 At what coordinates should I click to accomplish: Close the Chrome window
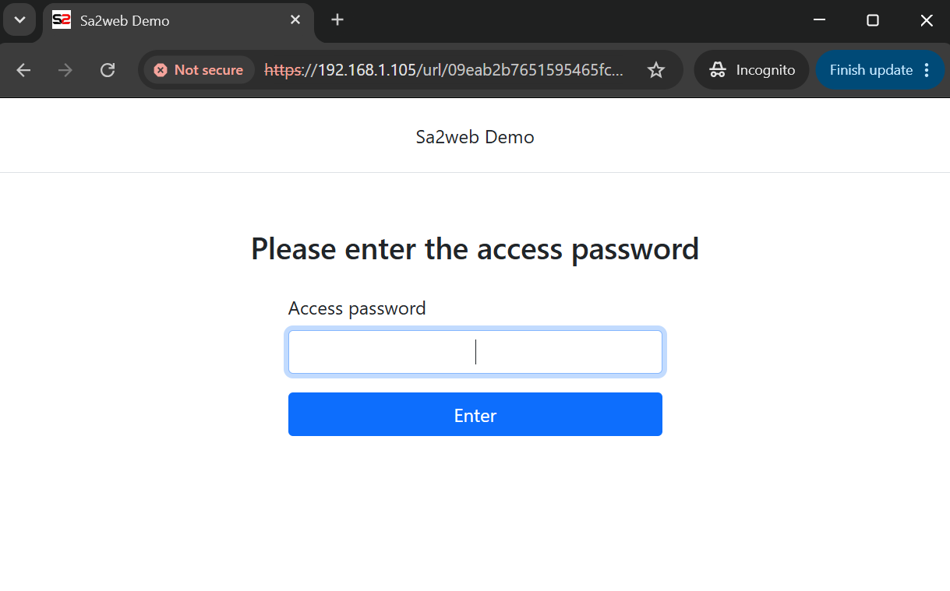pos(927,20)
